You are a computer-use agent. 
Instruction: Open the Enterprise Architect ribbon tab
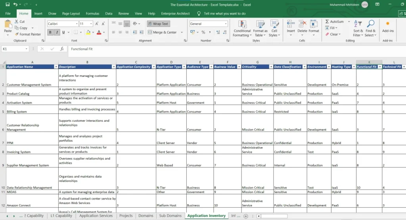[x=175, y=13]
